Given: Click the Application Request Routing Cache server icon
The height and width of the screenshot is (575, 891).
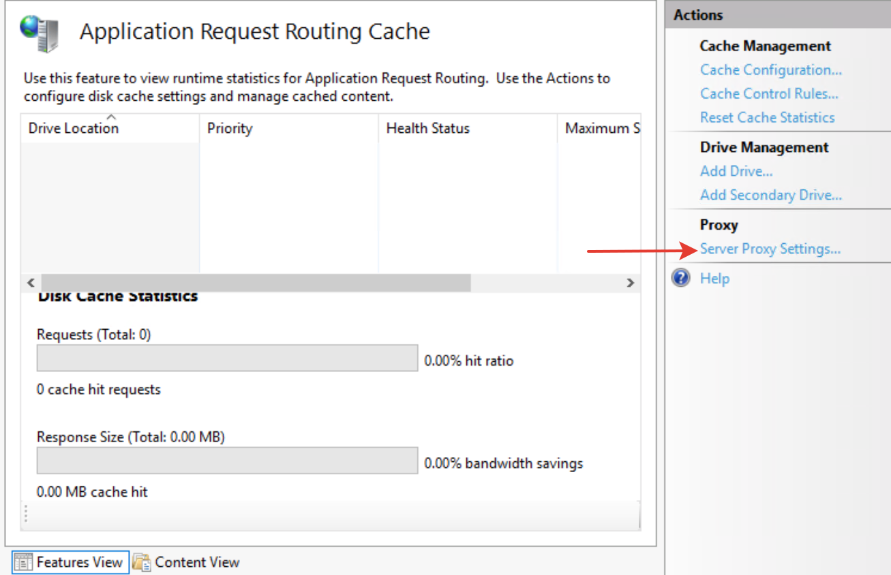Looking at the screenshot, I should coord(39,33).
